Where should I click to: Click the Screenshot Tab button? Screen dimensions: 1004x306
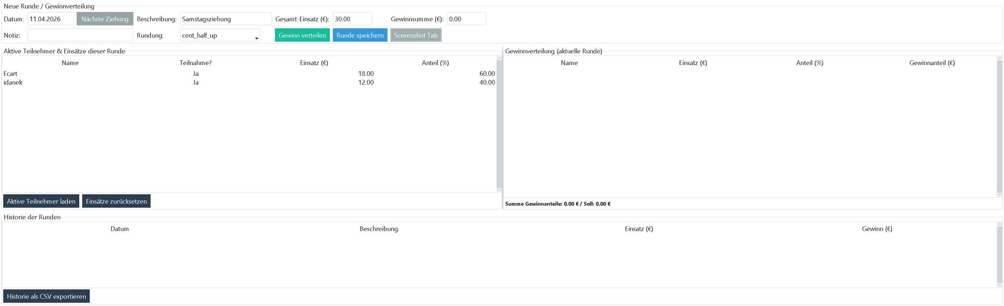pyautogui.click(x=415, y=35)
